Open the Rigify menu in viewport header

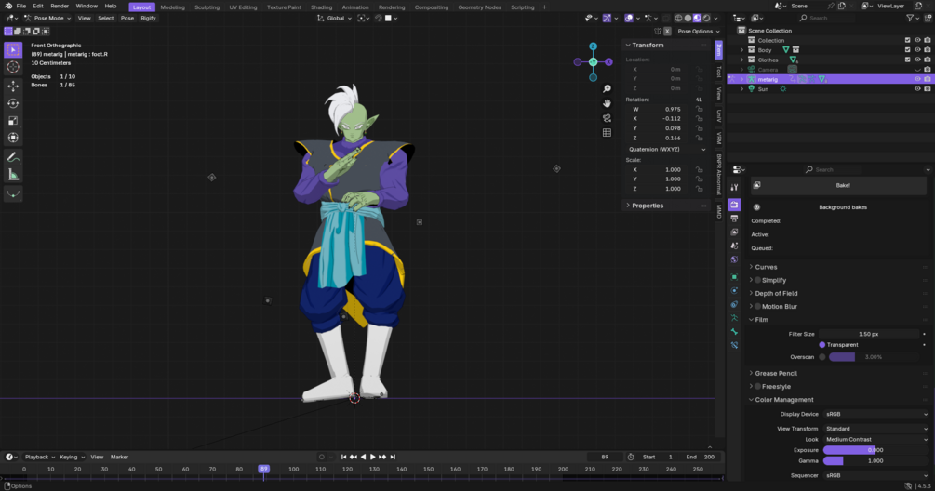(148, 18)
